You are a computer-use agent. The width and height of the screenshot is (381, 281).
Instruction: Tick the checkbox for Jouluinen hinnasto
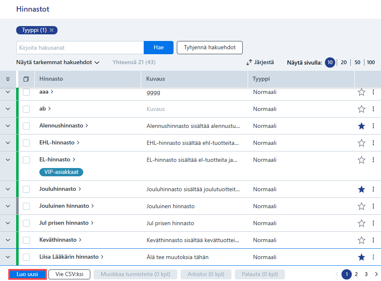coord(26,206)
